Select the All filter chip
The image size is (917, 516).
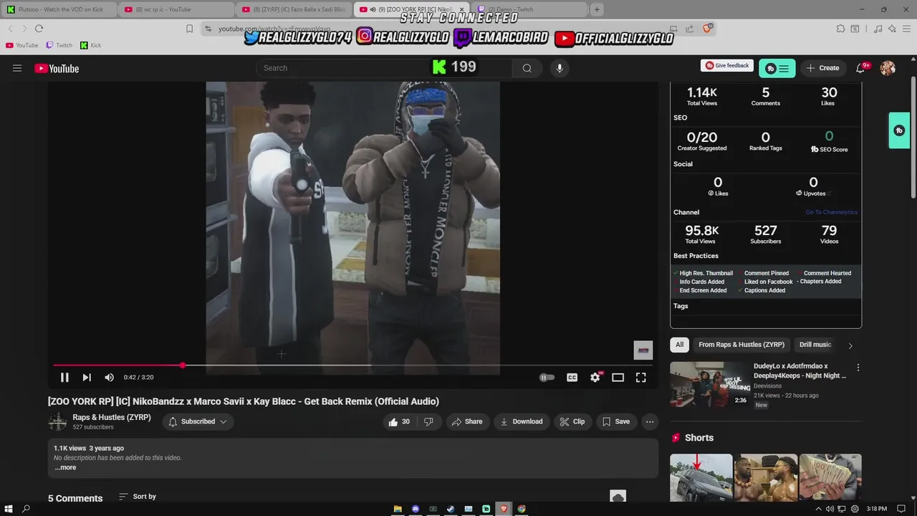(x=679, y=345)
